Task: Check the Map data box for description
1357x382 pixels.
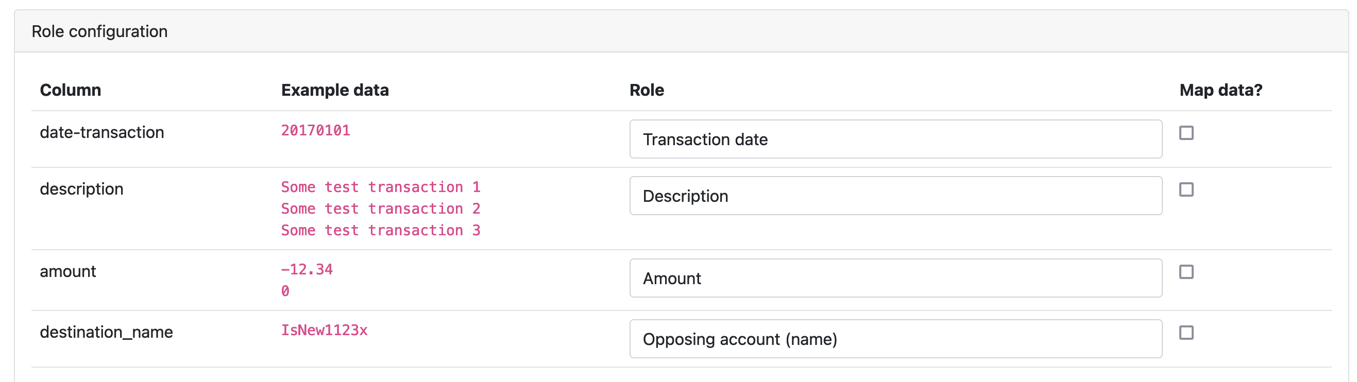Action: click(x=1186, y=190)
